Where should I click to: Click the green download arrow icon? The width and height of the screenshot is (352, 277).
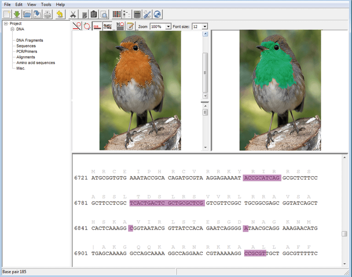tap(17, 14)
